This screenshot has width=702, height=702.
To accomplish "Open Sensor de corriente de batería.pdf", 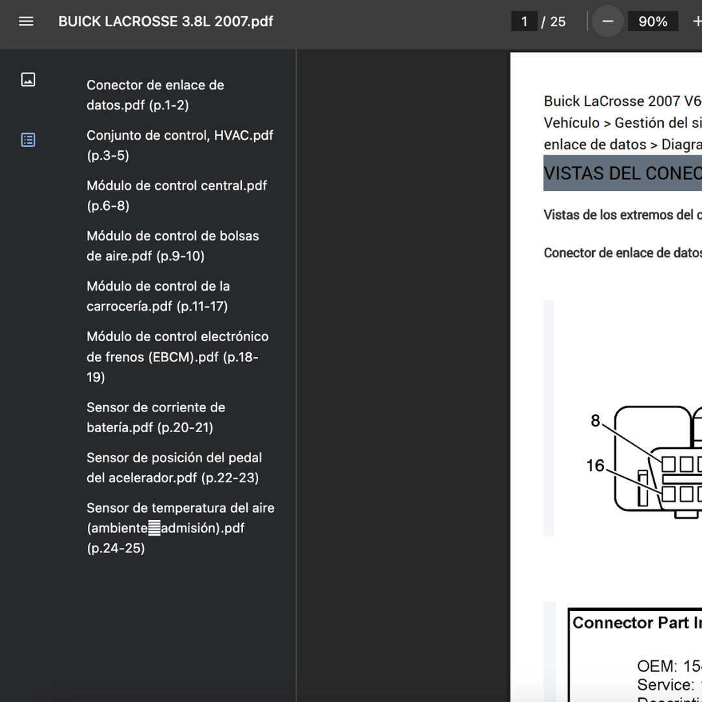I will coord(155,417).
